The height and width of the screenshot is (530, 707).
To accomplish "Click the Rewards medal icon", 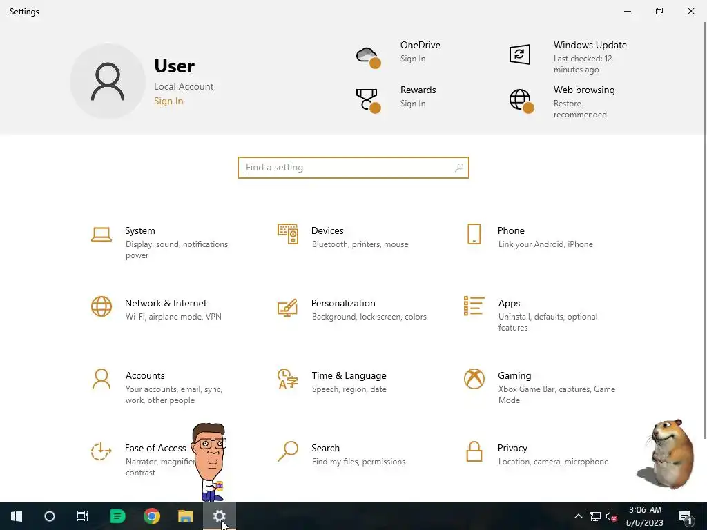I will (369, 101).
